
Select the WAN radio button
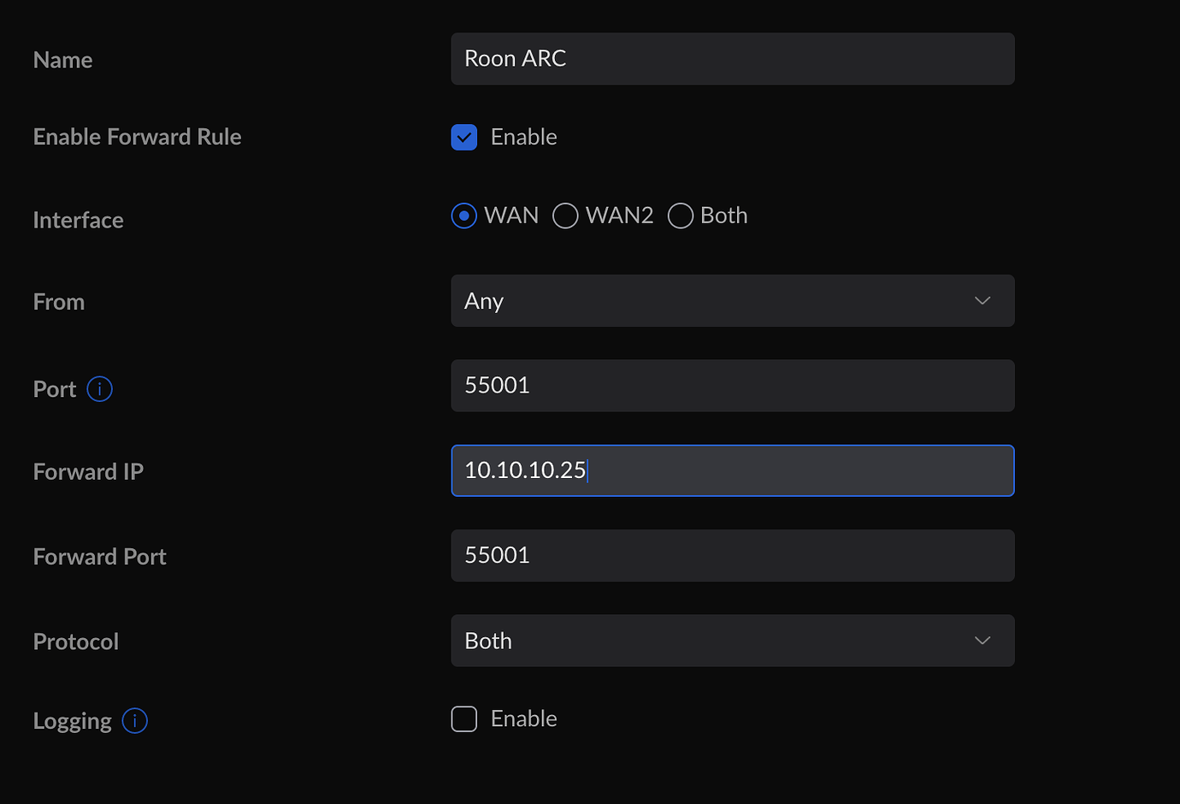[x=463, y=216]
